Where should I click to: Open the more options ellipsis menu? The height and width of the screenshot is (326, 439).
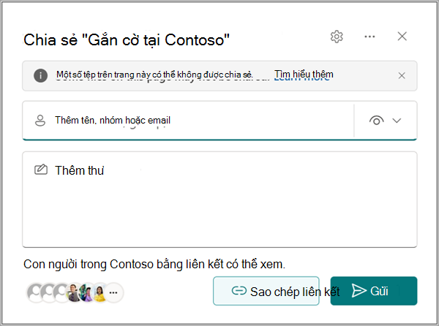(369, 37)
